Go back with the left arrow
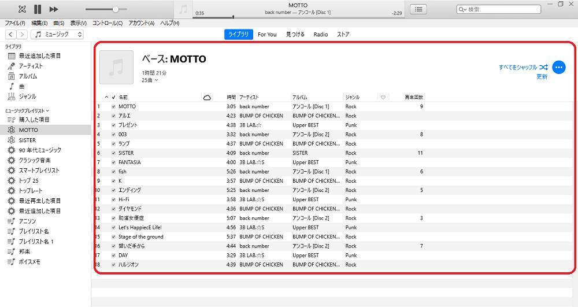The image size is (578, 307). coord(11,35)
